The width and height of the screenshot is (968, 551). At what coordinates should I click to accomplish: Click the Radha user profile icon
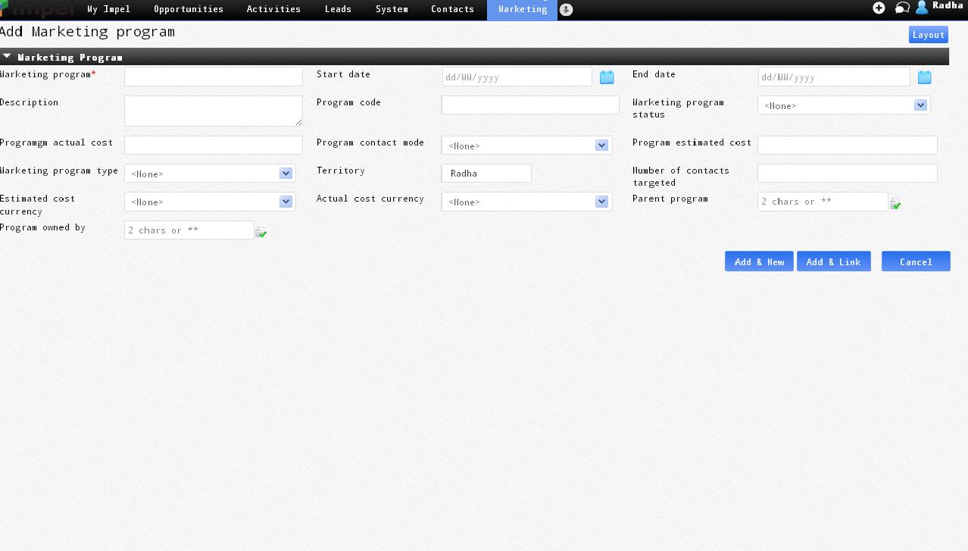point(922,8)
